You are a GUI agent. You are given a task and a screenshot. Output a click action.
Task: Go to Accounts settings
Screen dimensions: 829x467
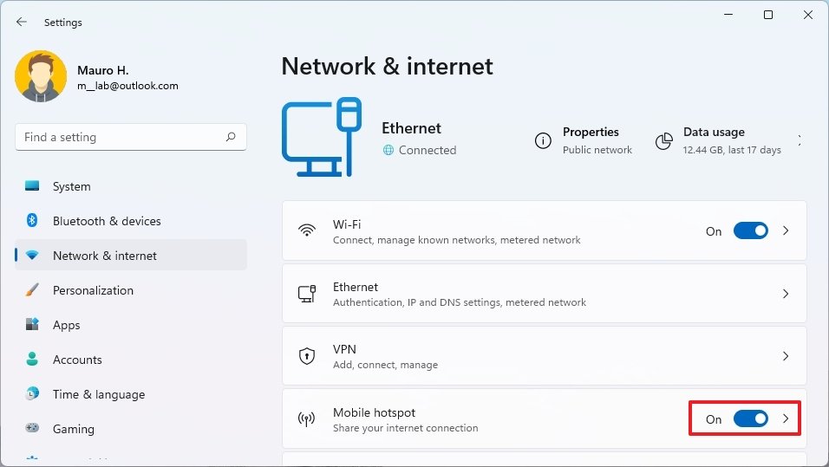point(77,360)
